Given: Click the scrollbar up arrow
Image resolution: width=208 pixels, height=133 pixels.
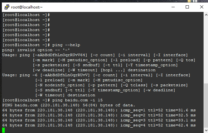Looking at the screenshot, I should pyautogui.click(x=205, y=15).
